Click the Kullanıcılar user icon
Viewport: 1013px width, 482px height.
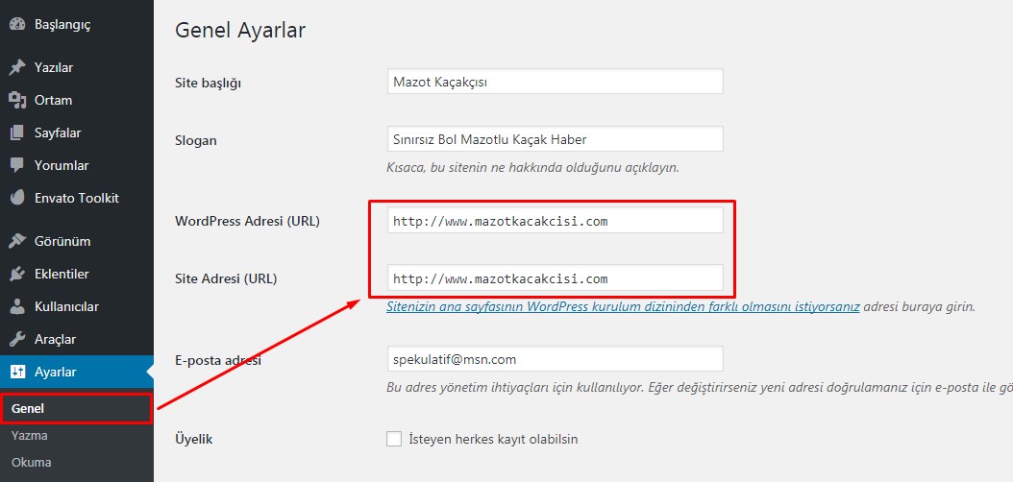pyautogui.click(x=16, y=306)
